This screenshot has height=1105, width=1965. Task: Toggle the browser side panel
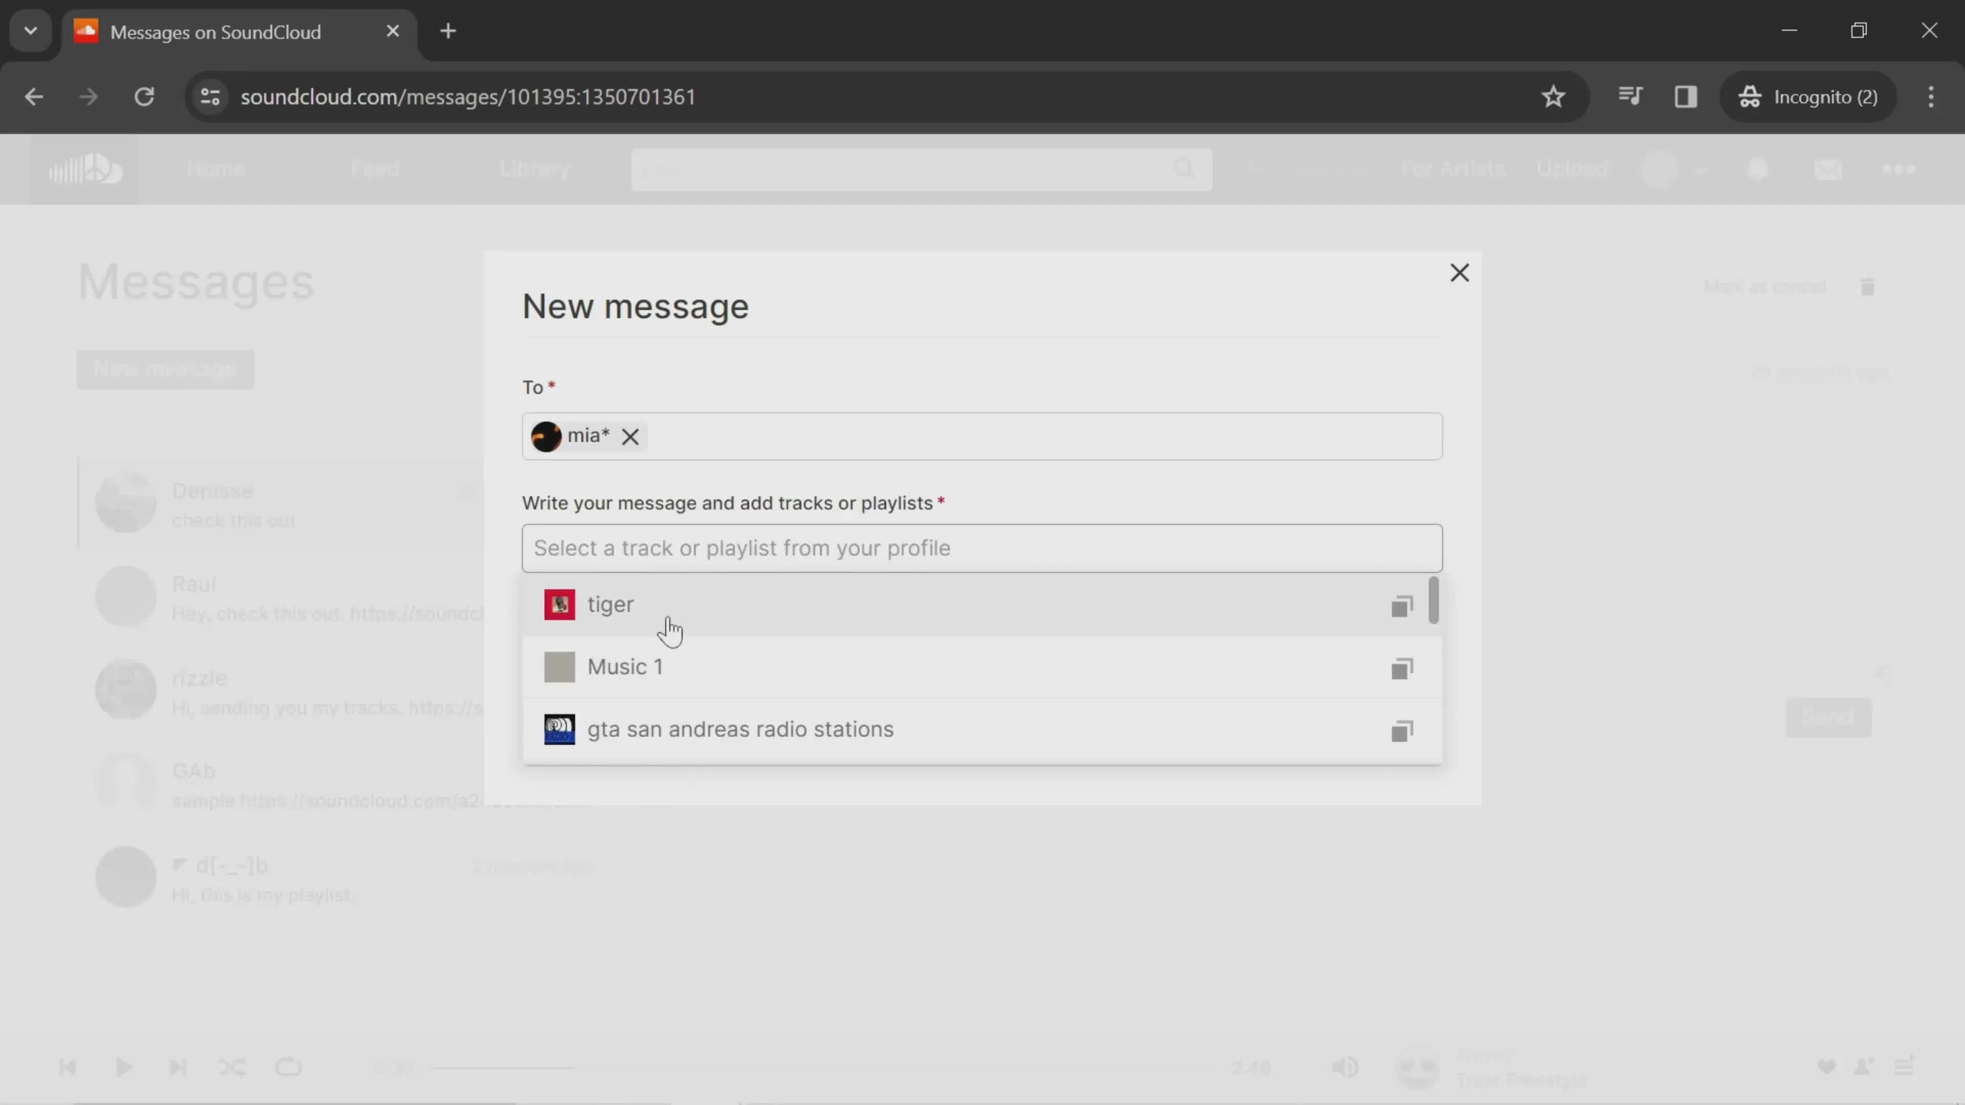pos(1685,97)
